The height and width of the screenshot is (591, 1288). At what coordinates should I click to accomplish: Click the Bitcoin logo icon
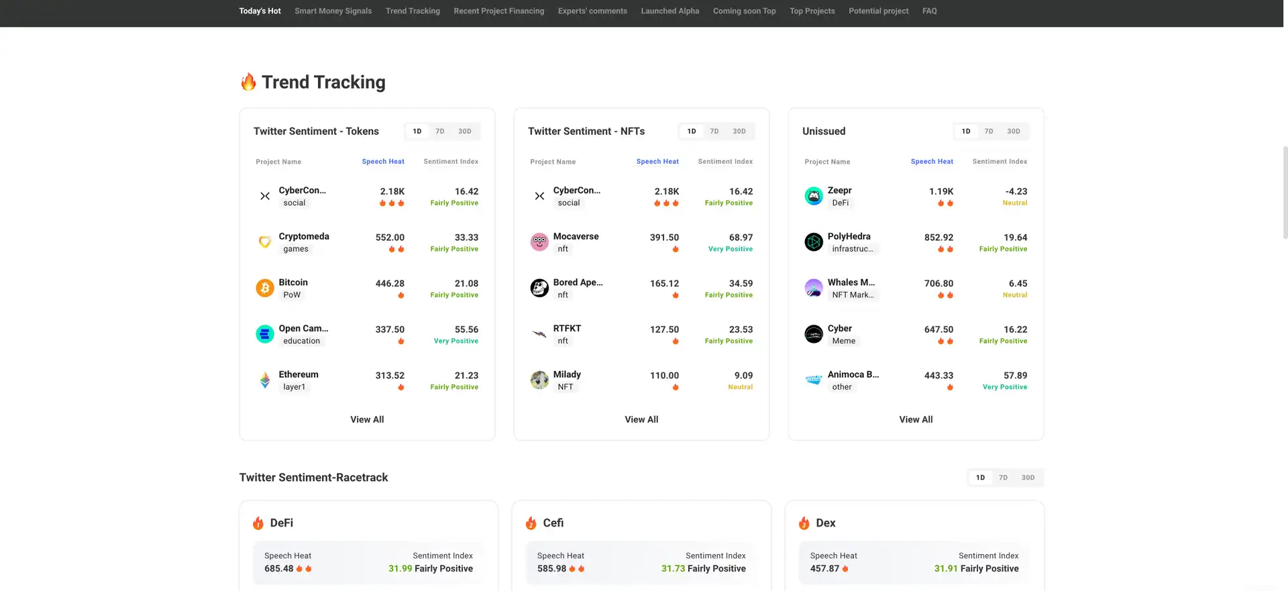click(x=265, y=288)
